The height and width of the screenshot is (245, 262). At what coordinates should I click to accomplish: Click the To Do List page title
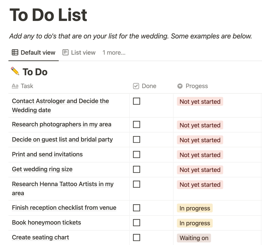point(48,15)
